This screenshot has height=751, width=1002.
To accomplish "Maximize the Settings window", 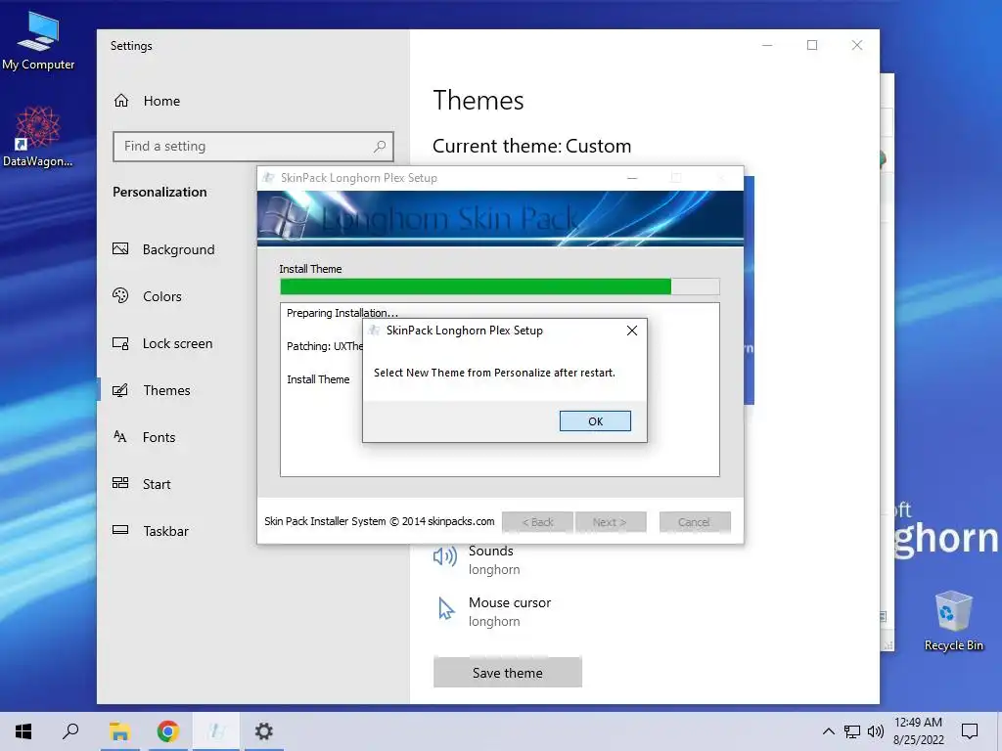I will click(812, 45).
